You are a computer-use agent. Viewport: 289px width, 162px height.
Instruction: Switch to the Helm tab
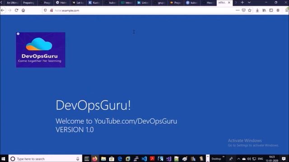(x=61, y=3)
